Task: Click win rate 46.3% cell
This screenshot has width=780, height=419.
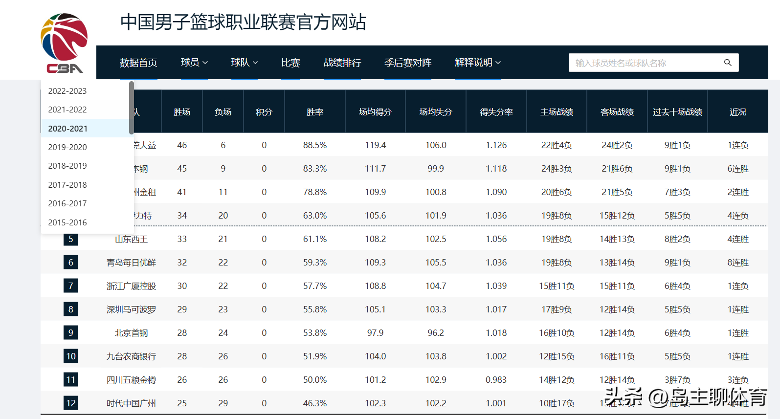Action: [315, 403]
